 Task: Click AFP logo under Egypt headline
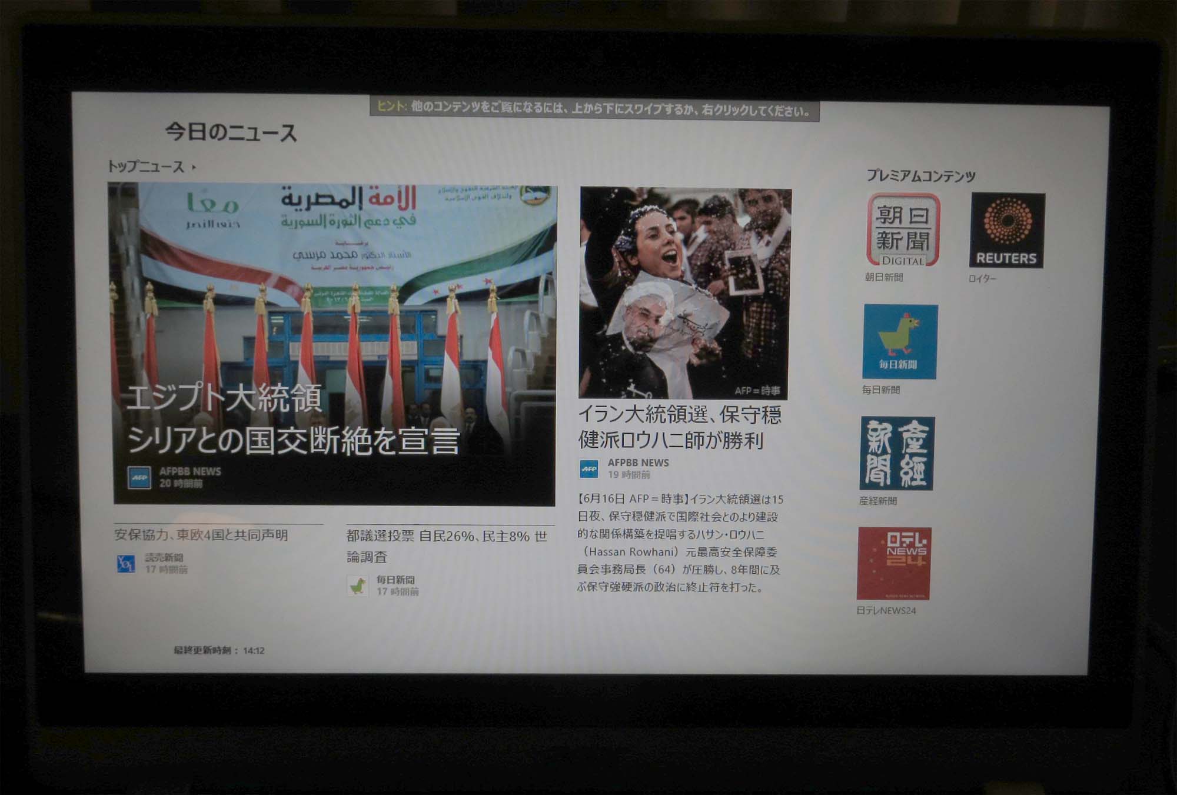pyautogui.click(x=139, y=477)
